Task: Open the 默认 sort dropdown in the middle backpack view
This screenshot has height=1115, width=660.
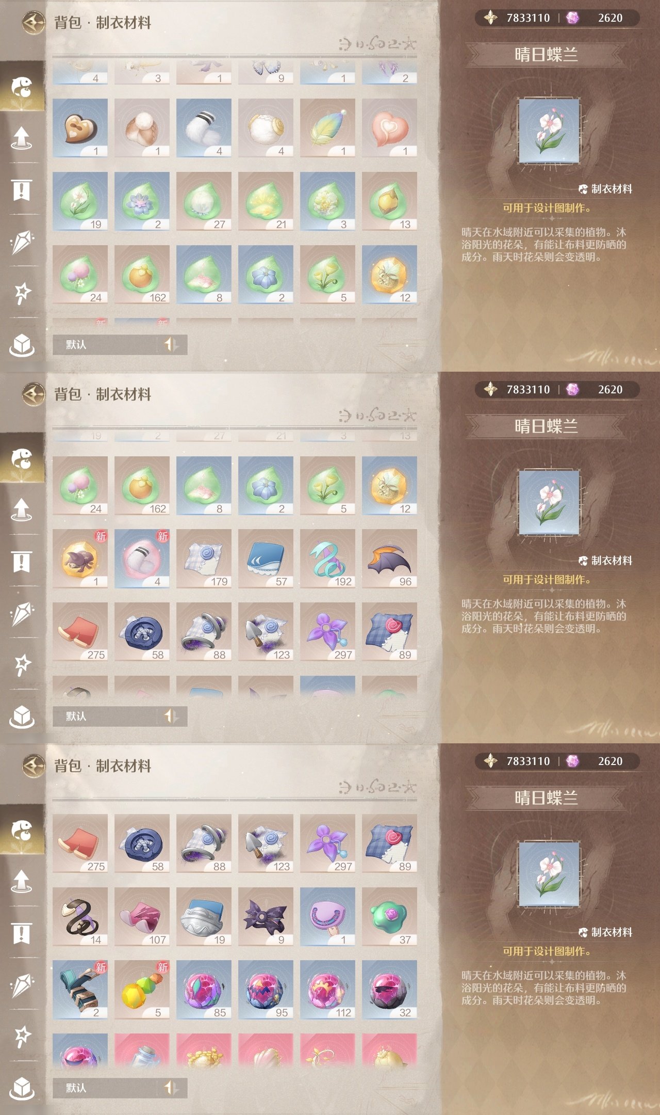Action: click(x=120, y=716)
